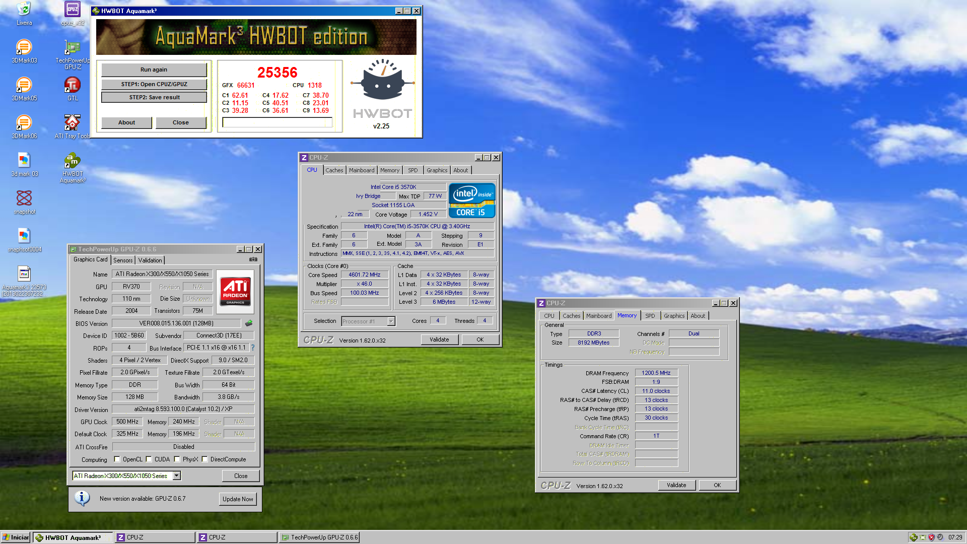This screenshot has height=544, width=967.
Task: Enable the PhysX checkbox in GPU-Z
Action: point(177,459)
